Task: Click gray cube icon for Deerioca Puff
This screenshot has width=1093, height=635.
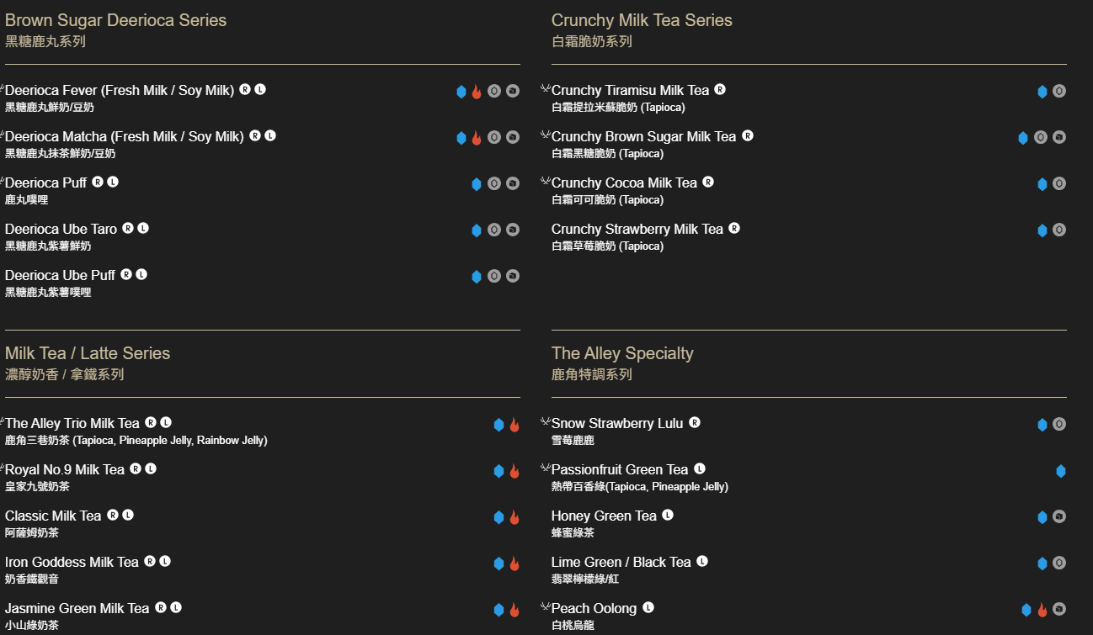Action: pos(513,183)
